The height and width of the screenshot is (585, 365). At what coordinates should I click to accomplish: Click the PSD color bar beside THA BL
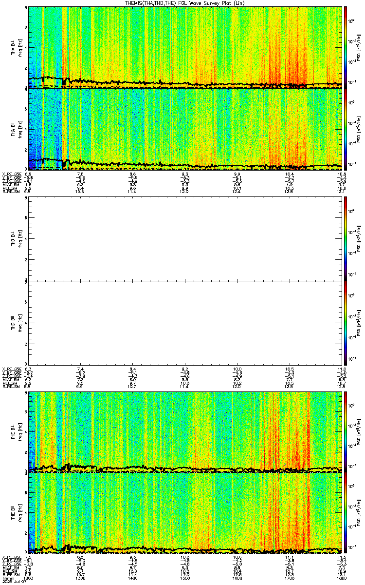pos(346,47)
